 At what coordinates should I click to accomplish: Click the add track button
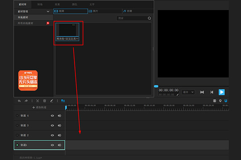pos(39,108)
